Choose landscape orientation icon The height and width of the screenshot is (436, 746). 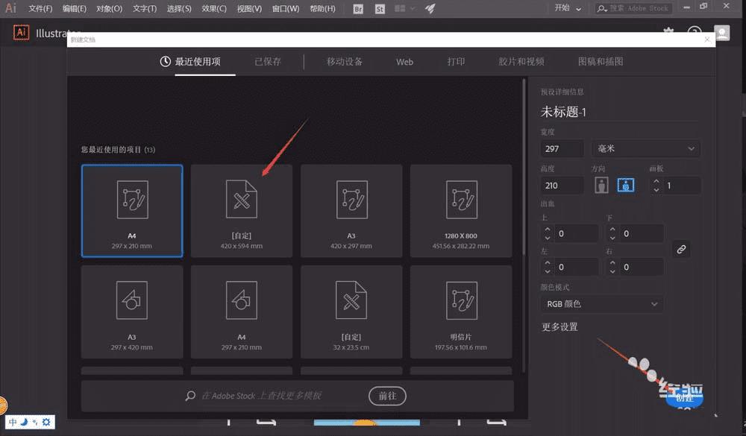tap(626, 185)
